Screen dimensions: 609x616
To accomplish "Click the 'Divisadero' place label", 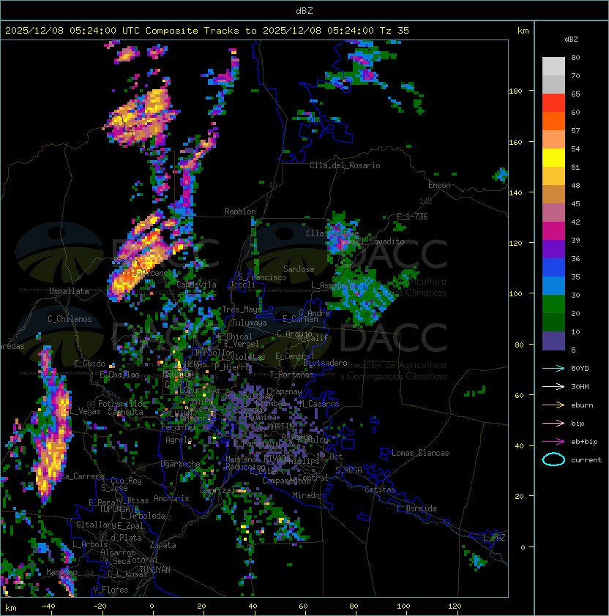I will coord(325,363).
